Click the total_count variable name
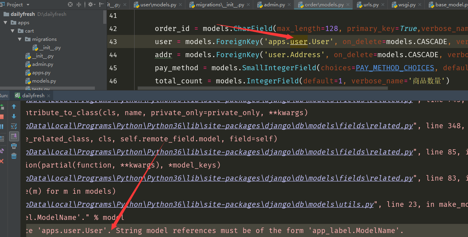 [x=179, y=81]
